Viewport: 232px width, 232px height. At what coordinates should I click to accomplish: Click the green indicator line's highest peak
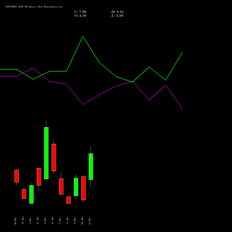[x=83, y=37]
